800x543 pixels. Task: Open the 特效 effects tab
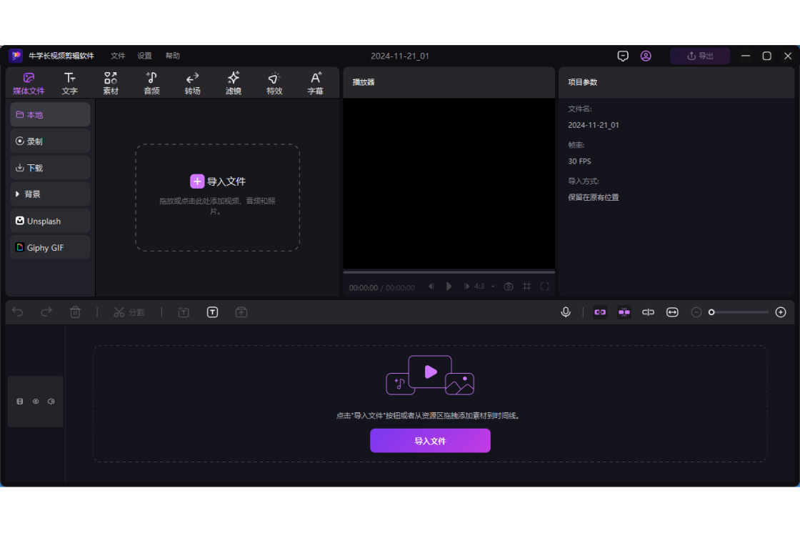pyautogui.click(x=274, y=84)
